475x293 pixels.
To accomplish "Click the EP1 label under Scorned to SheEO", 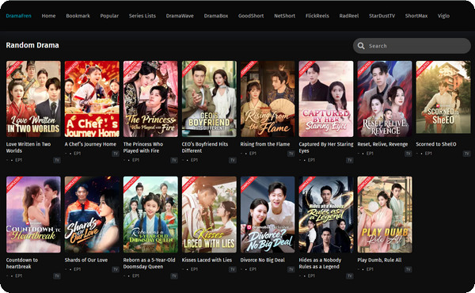I will 428,154.
